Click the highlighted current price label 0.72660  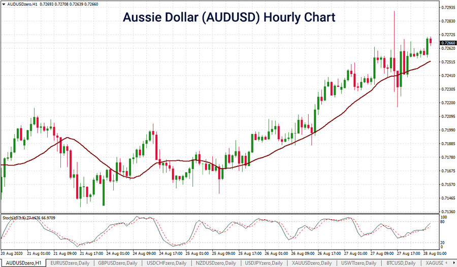tap(448, 43)
